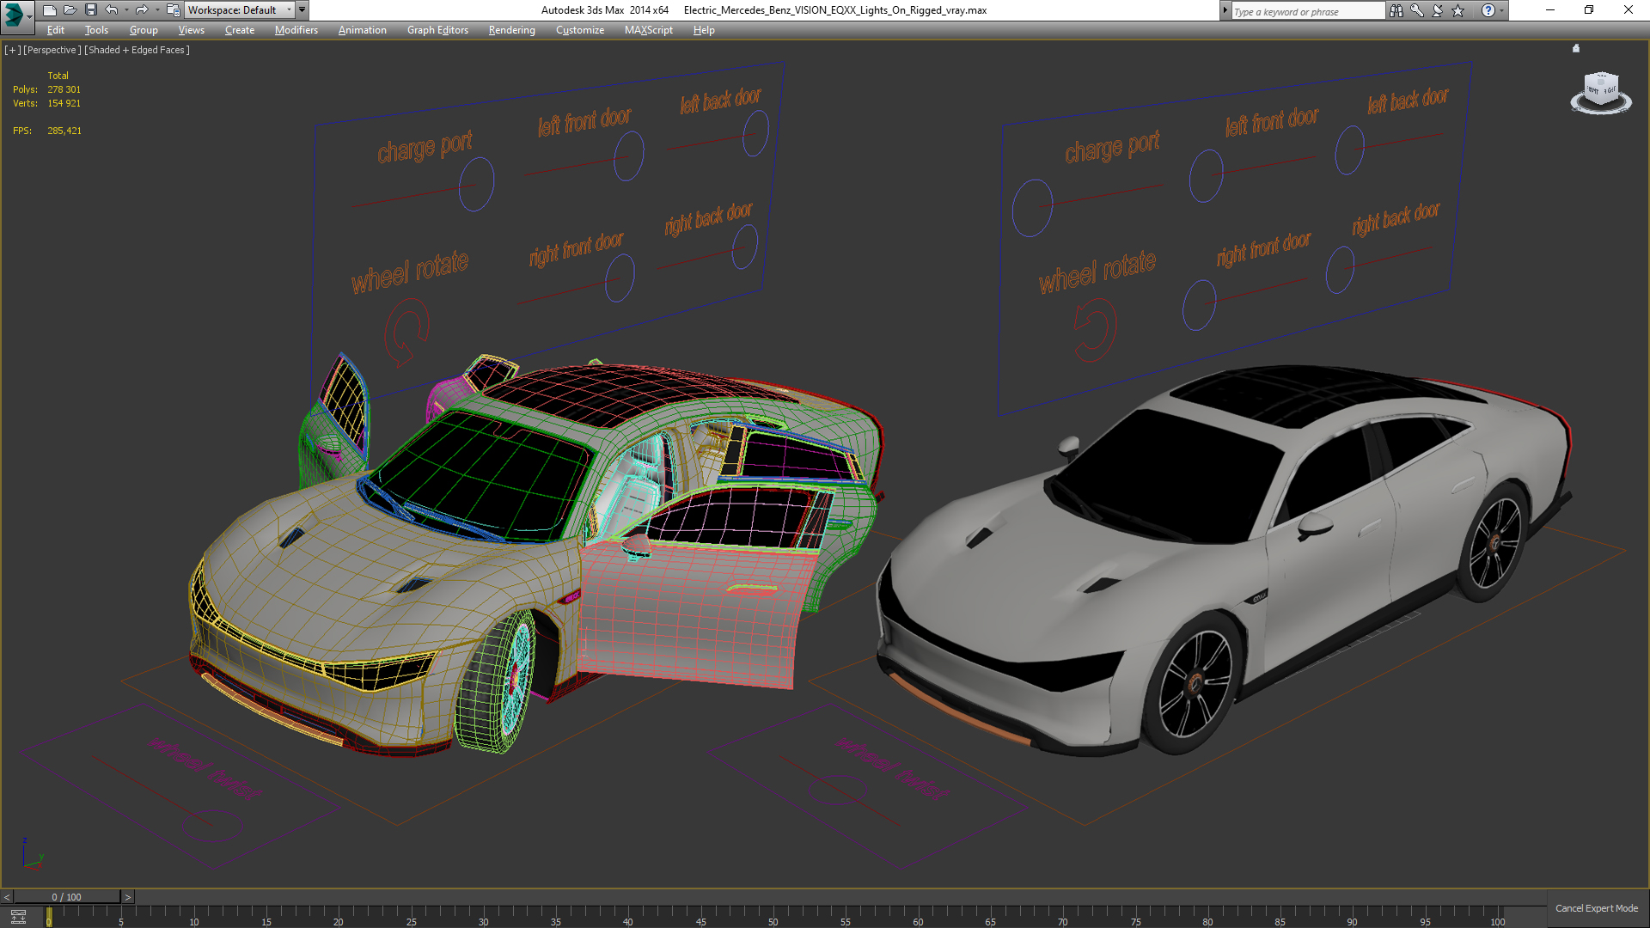The width and height of the screenshot is (1650, 928).
Task: Expand the InfoCenter search field arrow
Action: point(1225,10)
